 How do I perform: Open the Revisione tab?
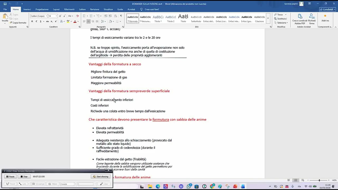pos(95,9)
